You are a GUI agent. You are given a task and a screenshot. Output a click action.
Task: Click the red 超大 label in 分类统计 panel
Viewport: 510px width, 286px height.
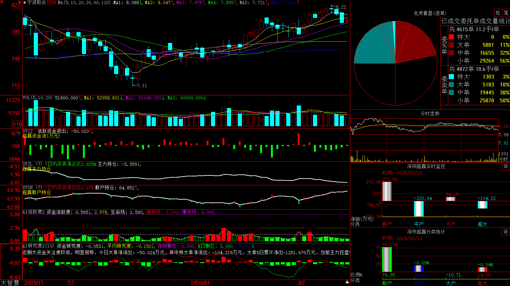point(483,283)
